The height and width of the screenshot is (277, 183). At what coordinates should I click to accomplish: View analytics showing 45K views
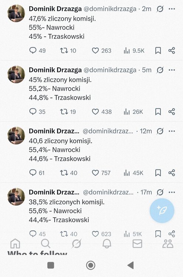tap(134, 173)
